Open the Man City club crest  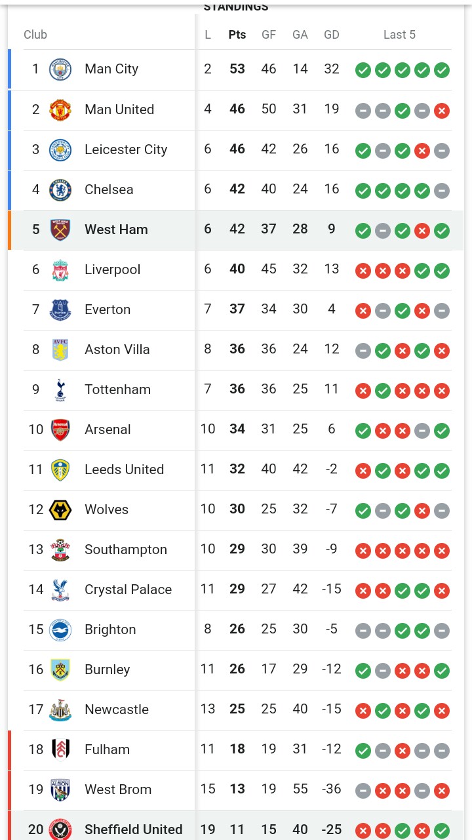pyautogui.click(x=60, y=70)
